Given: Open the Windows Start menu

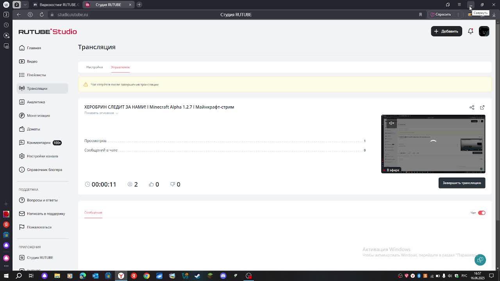Looking at the screenshot, I should click(6, 276).
